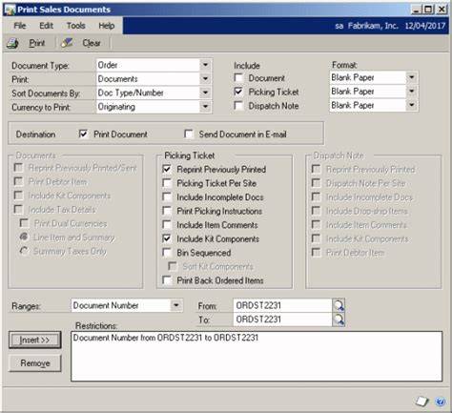The image size is (452, 413).
Task: Expand the Ranges Document Number dropdown
Action: point(175,305)
